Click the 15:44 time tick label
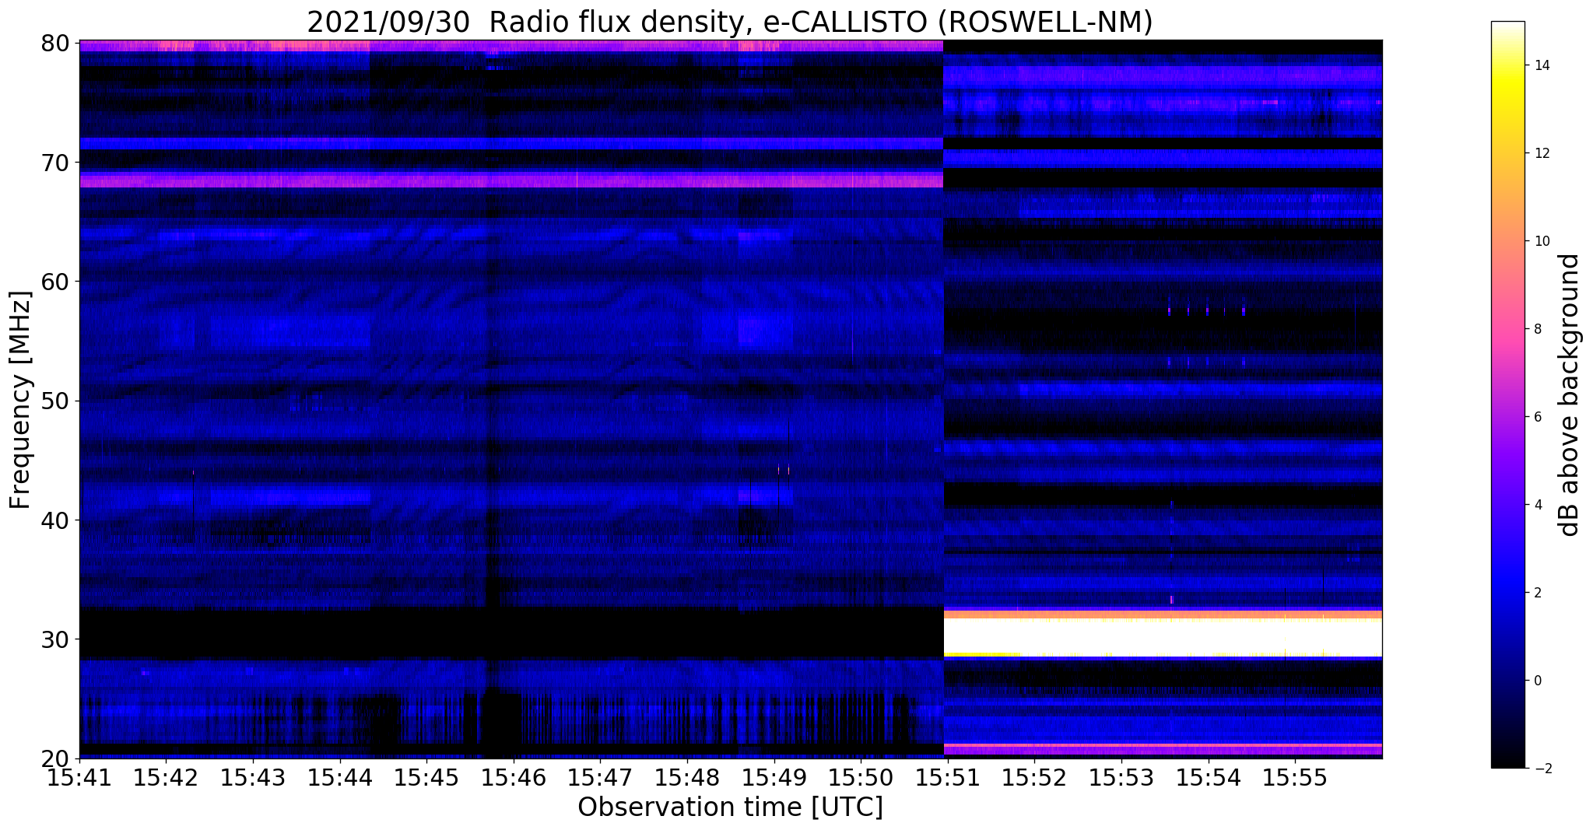 point(339,778)
